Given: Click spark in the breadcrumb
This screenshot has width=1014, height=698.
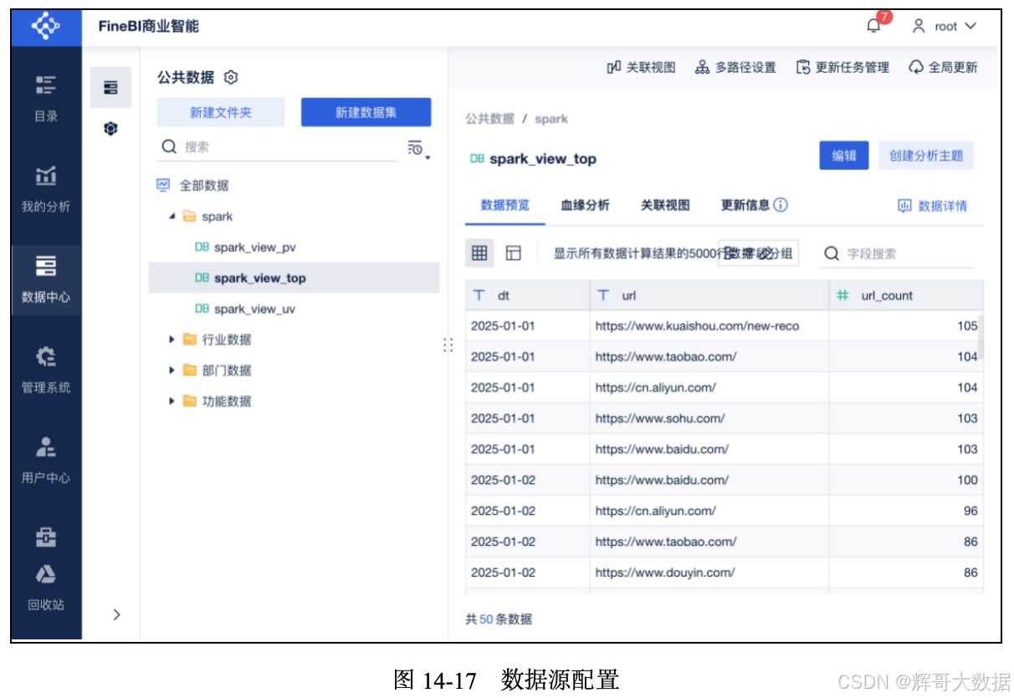Looking at the screenshot, I should pyautogui.click(x=551, y=119).
